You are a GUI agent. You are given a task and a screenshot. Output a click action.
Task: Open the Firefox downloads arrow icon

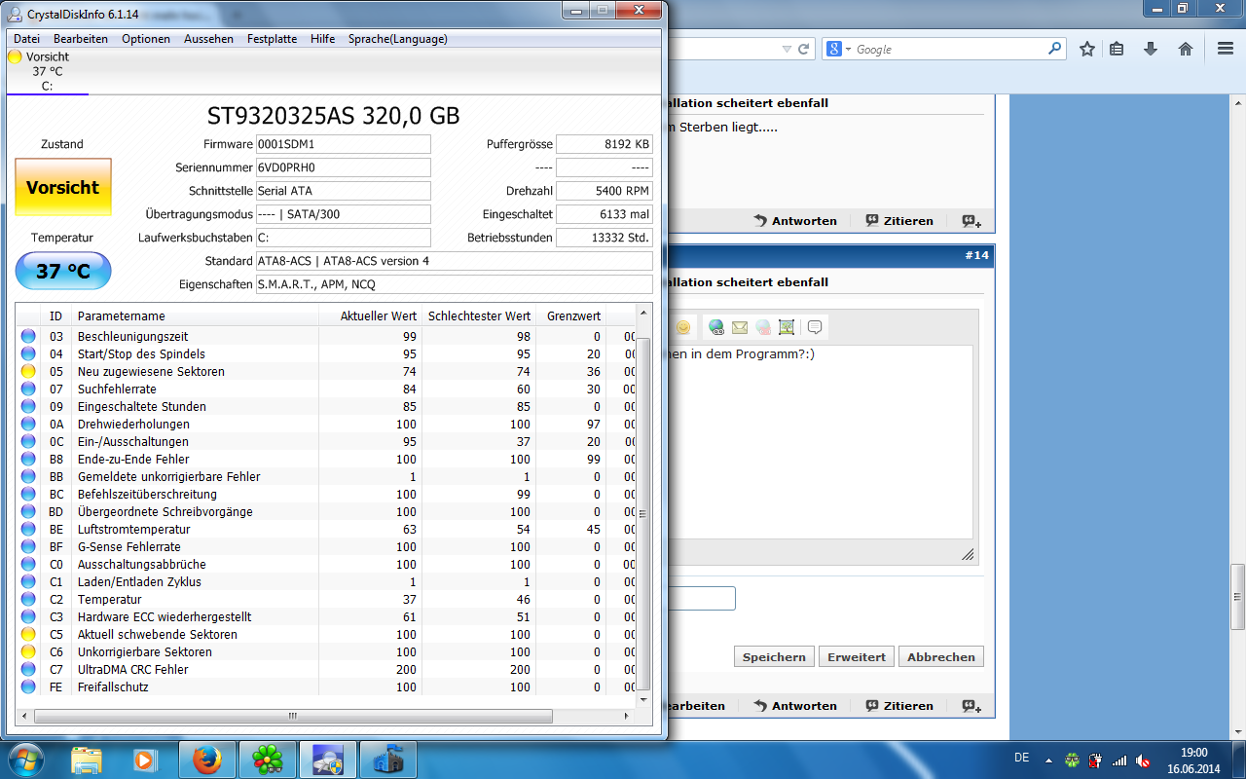point(1151,49)
